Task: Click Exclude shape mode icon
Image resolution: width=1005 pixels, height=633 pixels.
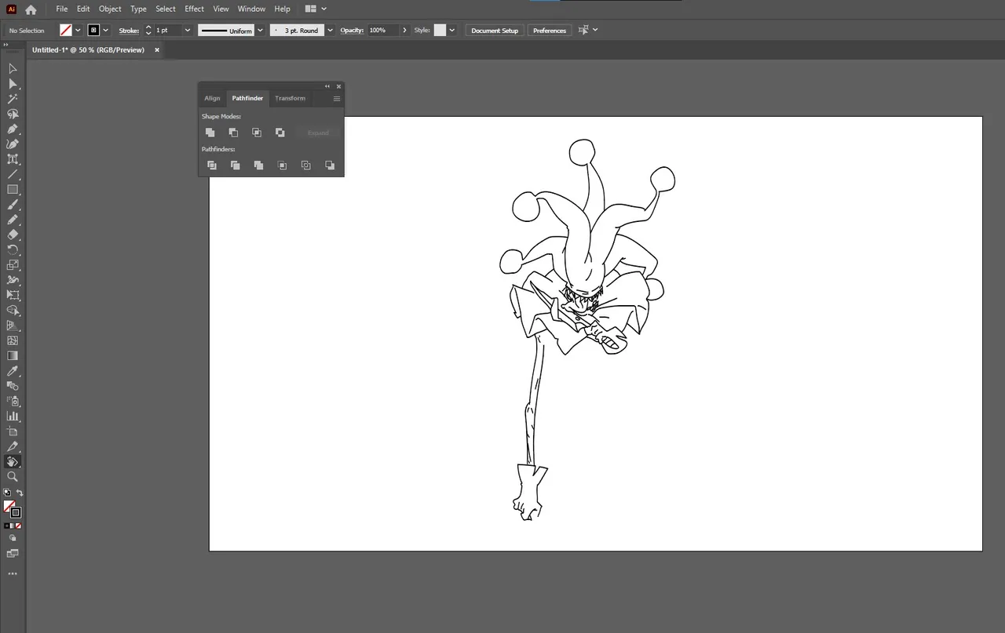Action: point(280,133)
